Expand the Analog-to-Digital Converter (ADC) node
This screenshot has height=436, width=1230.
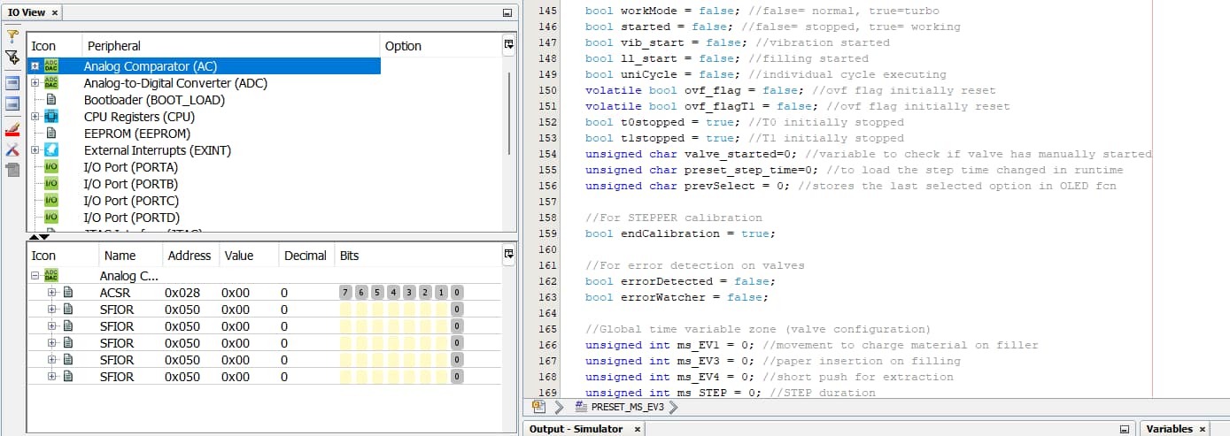35,83
